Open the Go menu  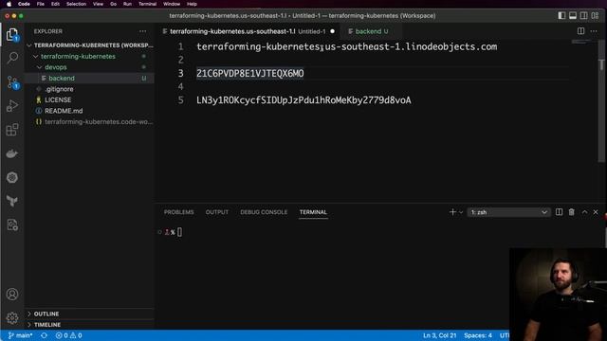tap(114, 4)
